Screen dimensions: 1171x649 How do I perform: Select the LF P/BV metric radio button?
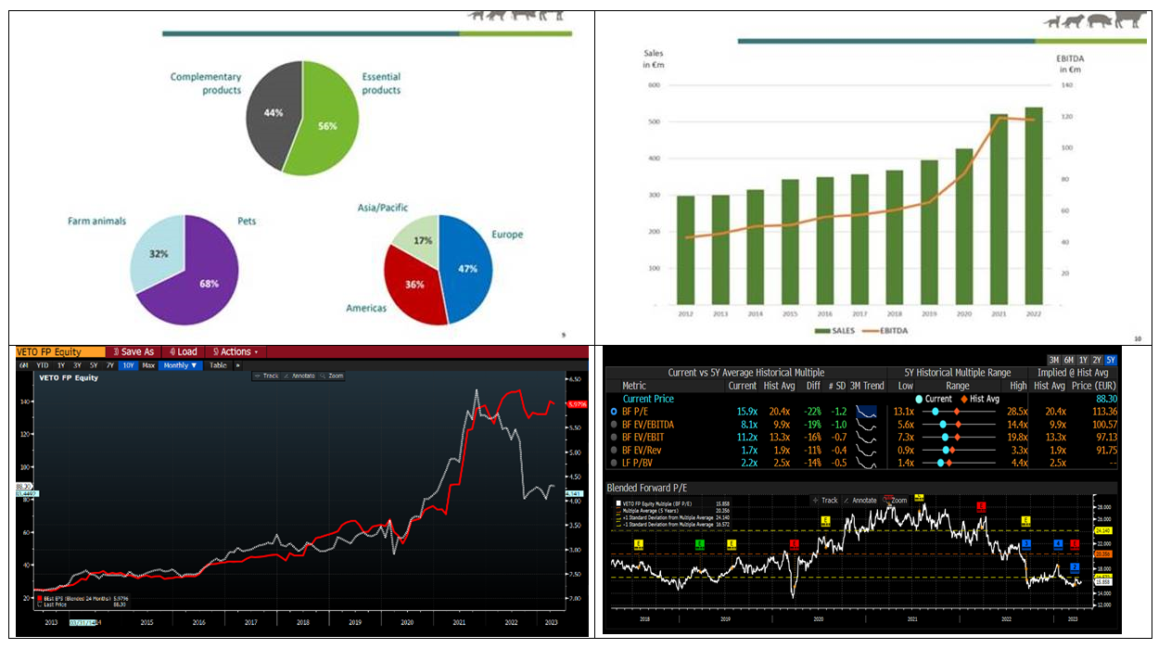tap(613, 462)
